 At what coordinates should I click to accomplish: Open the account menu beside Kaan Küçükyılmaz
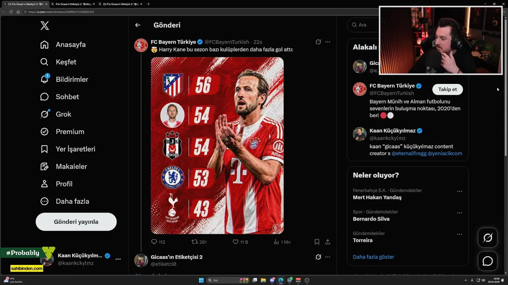[x=118, y=259]
